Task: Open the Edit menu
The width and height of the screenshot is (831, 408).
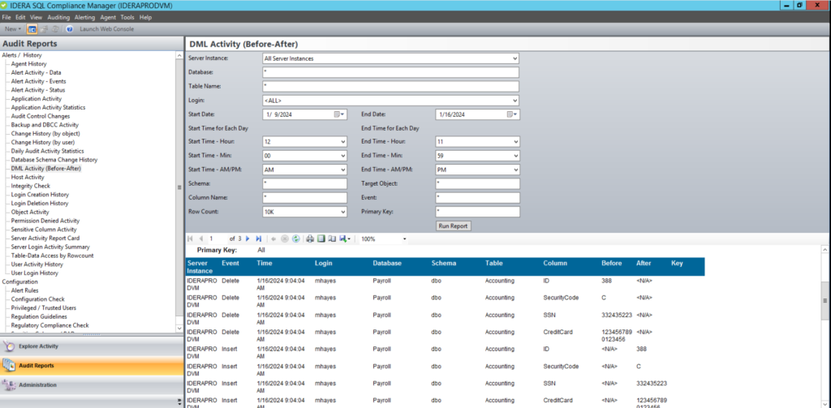Action: pos(20,18)
